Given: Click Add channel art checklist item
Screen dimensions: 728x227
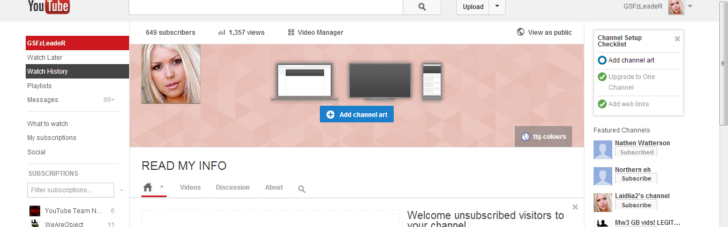Looking at the screenshot, I should [631, 60].
